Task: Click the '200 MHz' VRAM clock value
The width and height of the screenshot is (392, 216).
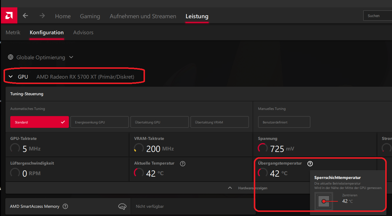Action: coord(160,149)
